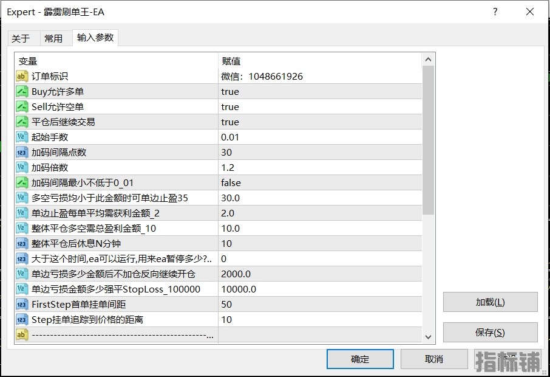
Task: Select the Buy允许多单 variable name
Action: (x=58, y=91)
